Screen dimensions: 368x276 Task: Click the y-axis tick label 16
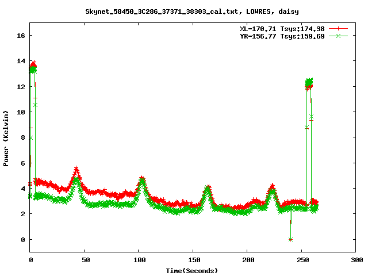pos(21,36)
